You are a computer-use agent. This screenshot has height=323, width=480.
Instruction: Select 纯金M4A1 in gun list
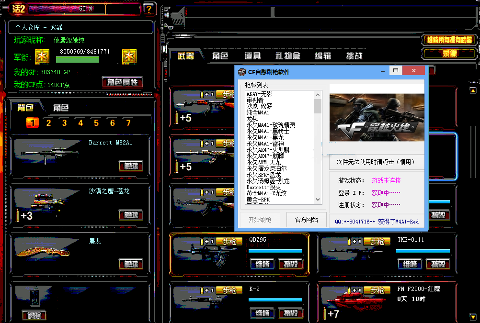pos(258,112)
